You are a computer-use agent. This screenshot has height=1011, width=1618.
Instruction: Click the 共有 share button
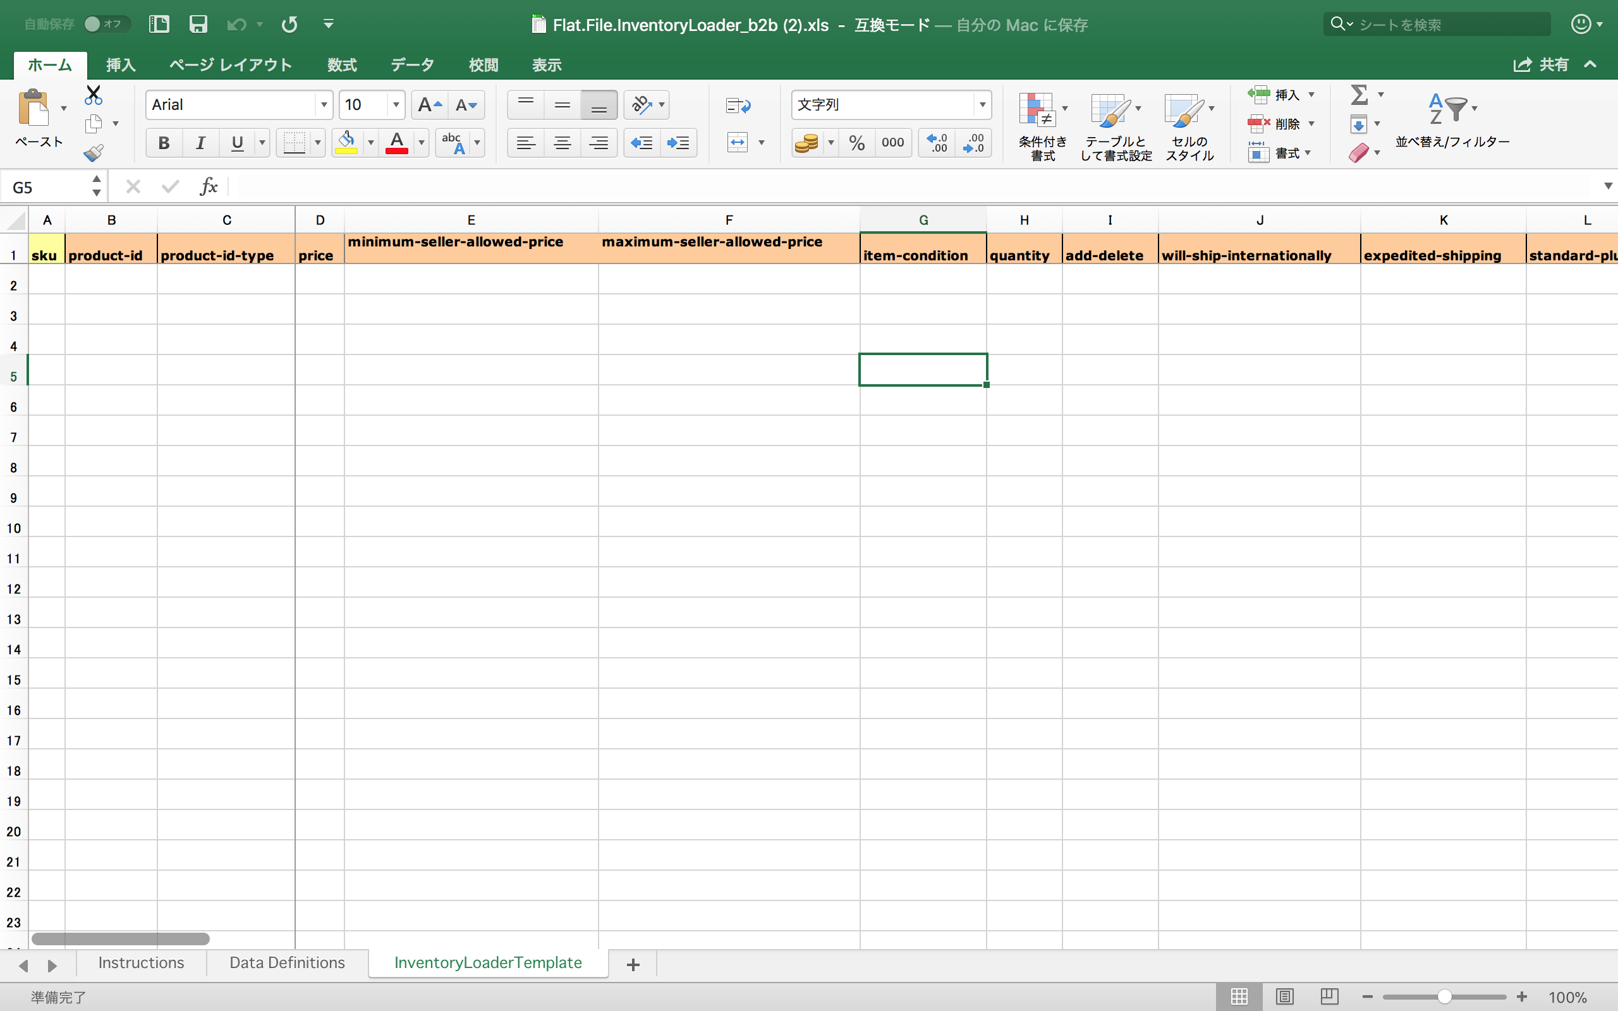[1541, 65]
